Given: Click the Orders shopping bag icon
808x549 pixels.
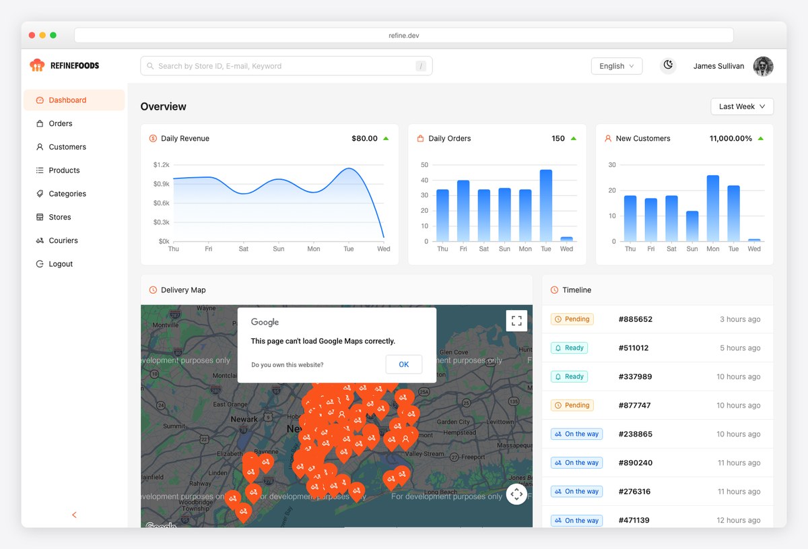Looking at the screenshot, I should [40, 124].
